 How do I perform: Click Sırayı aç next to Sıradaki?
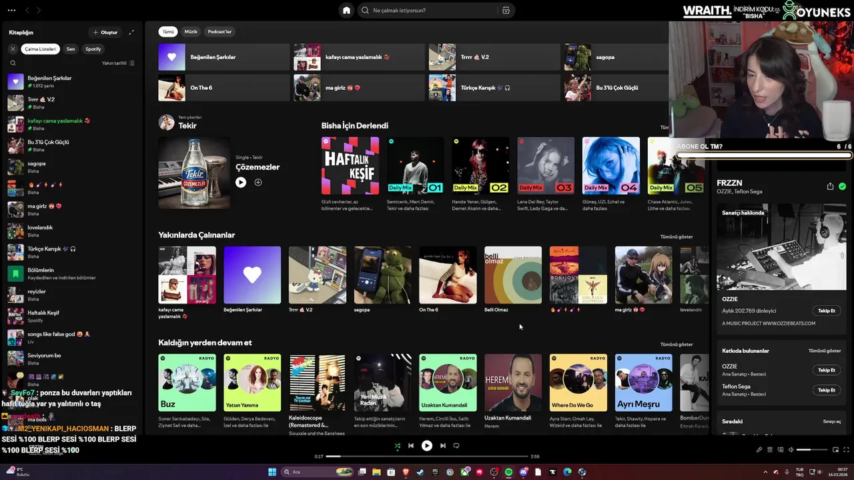(x=832, y=421)
